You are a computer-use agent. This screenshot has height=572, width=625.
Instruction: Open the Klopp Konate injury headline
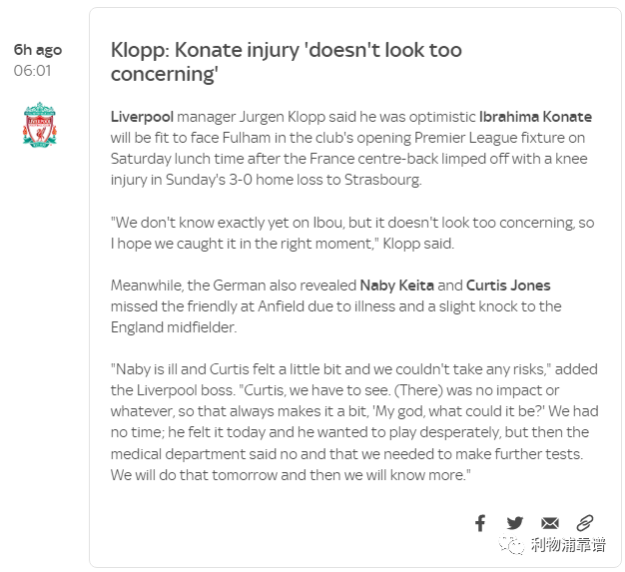click(286, 62)
